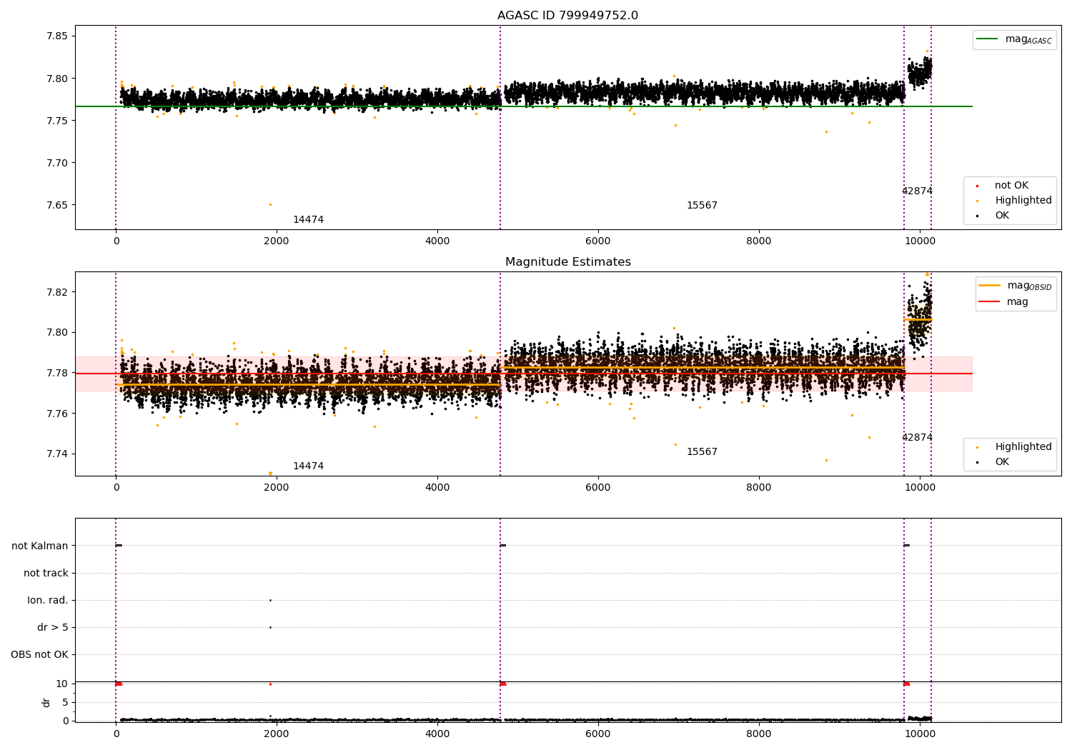Click x-axis tick 8000 under Magnitude Estimates plot

click(759, 488)
